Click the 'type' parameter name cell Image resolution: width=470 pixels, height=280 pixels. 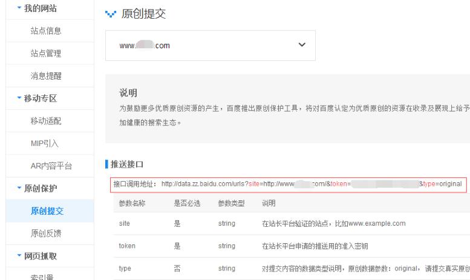(125, 269)
